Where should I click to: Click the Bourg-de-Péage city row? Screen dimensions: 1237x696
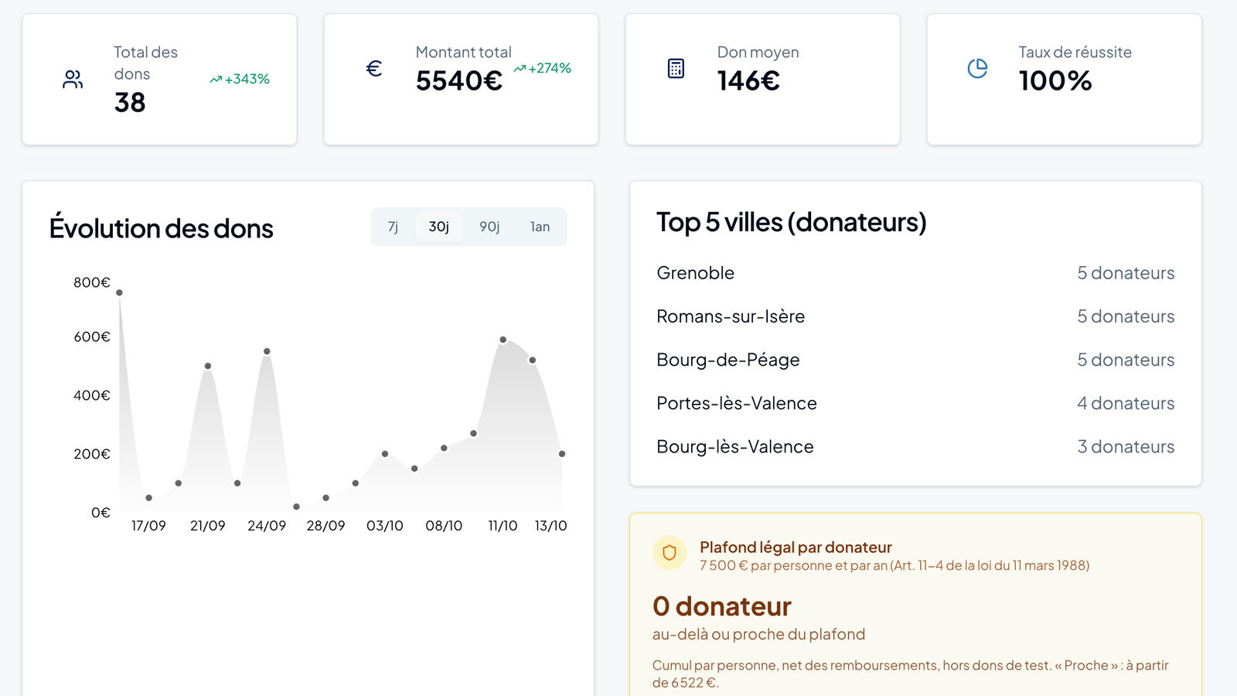915,360
